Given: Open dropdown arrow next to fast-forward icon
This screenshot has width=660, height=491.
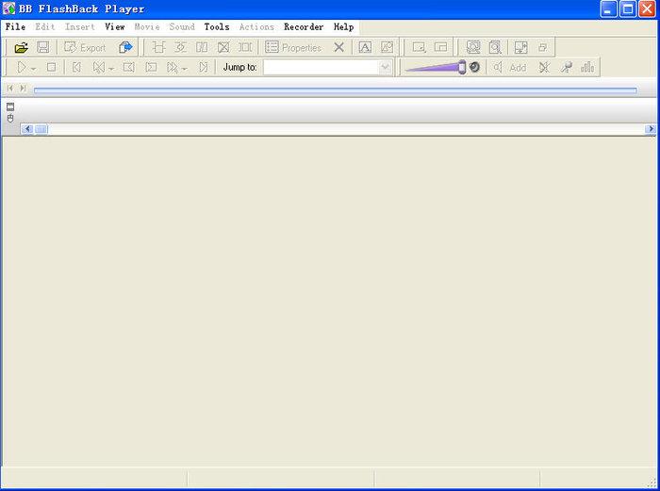Looking at the screenshot, I should point(184,69).
